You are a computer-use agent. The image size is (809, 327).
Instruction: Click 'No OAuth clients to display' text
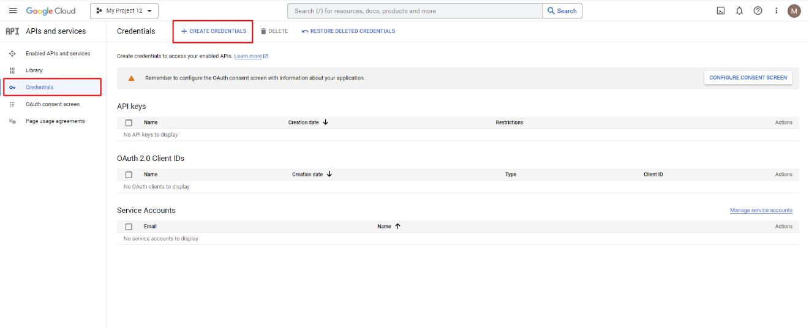point(157,187)
